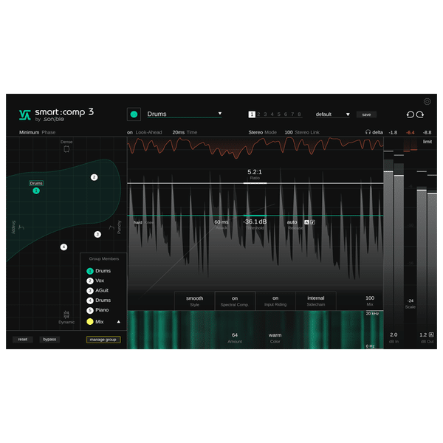Screen dimensions: 443x443
Task: Click the 60 ms Attack value
Action: pos(221,222)
